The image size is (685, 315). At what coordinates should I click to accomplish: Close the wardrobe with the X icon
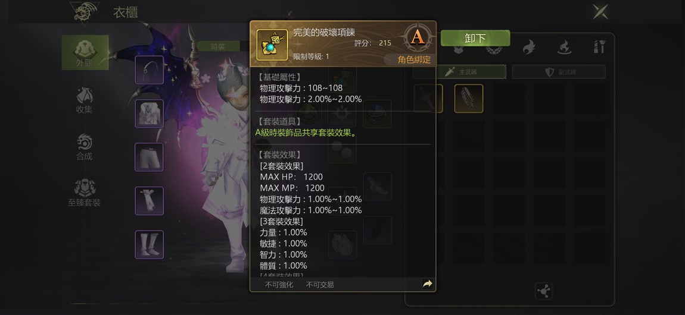coord(600,11)
